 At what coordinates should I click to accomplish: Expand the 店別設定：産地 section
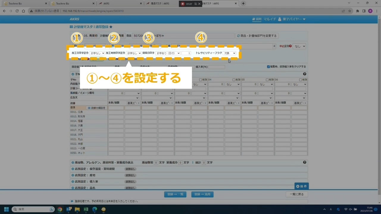tap(73, 175)
